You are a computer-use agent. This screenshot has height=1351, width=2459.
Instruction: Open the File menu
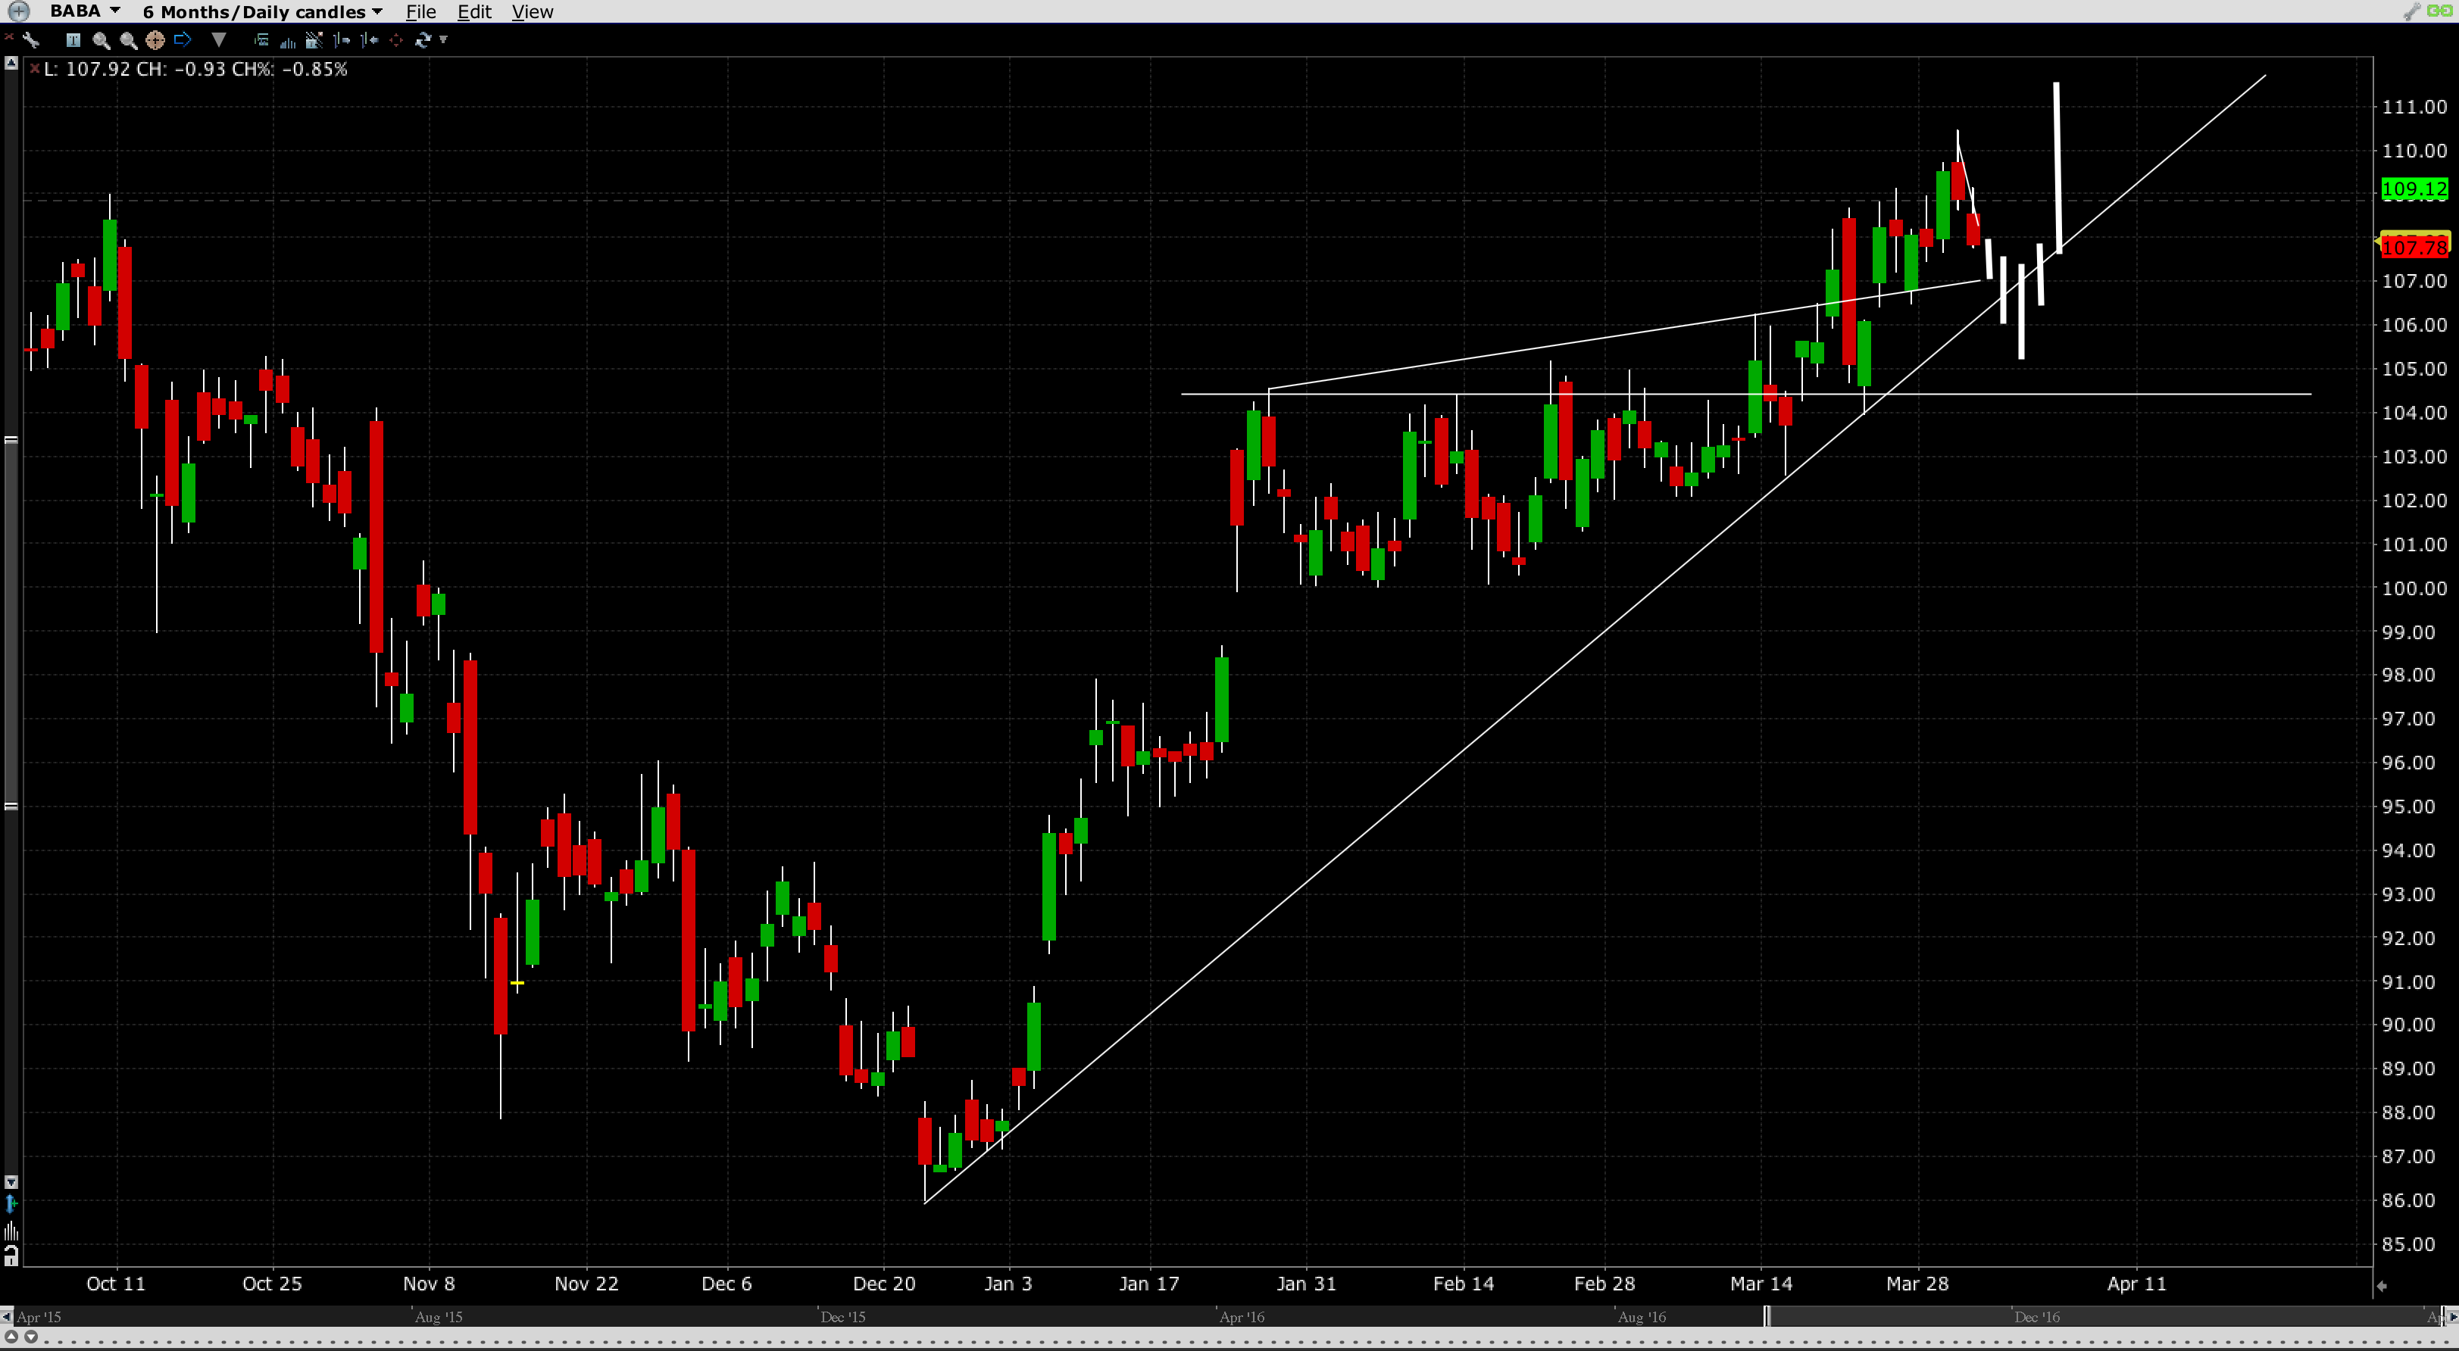tap(420, 11)
